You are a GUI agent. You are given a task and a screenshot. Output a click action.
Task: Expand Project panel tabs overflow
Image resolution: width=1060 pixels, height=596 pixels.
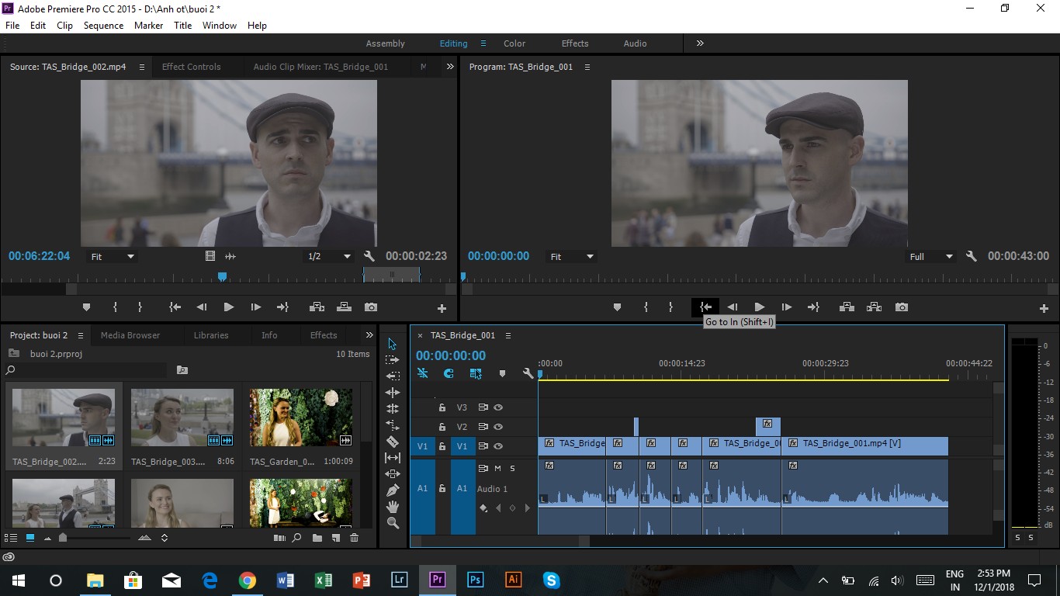click(x=369, y=335)
